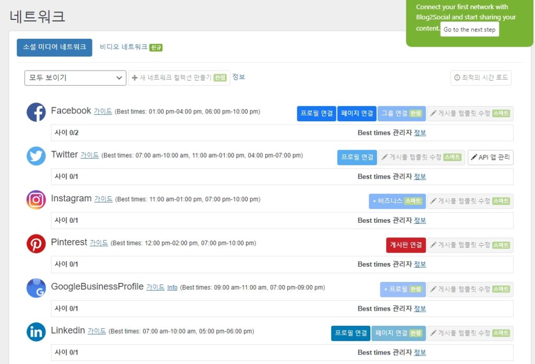This screenshot has height=364, width=535.
Task: Switch to 비디오 네트워크 tab
Action: 131,47
